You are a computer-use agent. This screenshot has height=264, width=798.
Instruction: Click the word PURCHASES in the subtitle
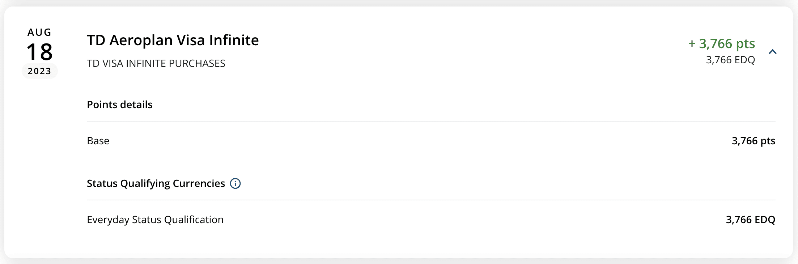click(197, 63)
